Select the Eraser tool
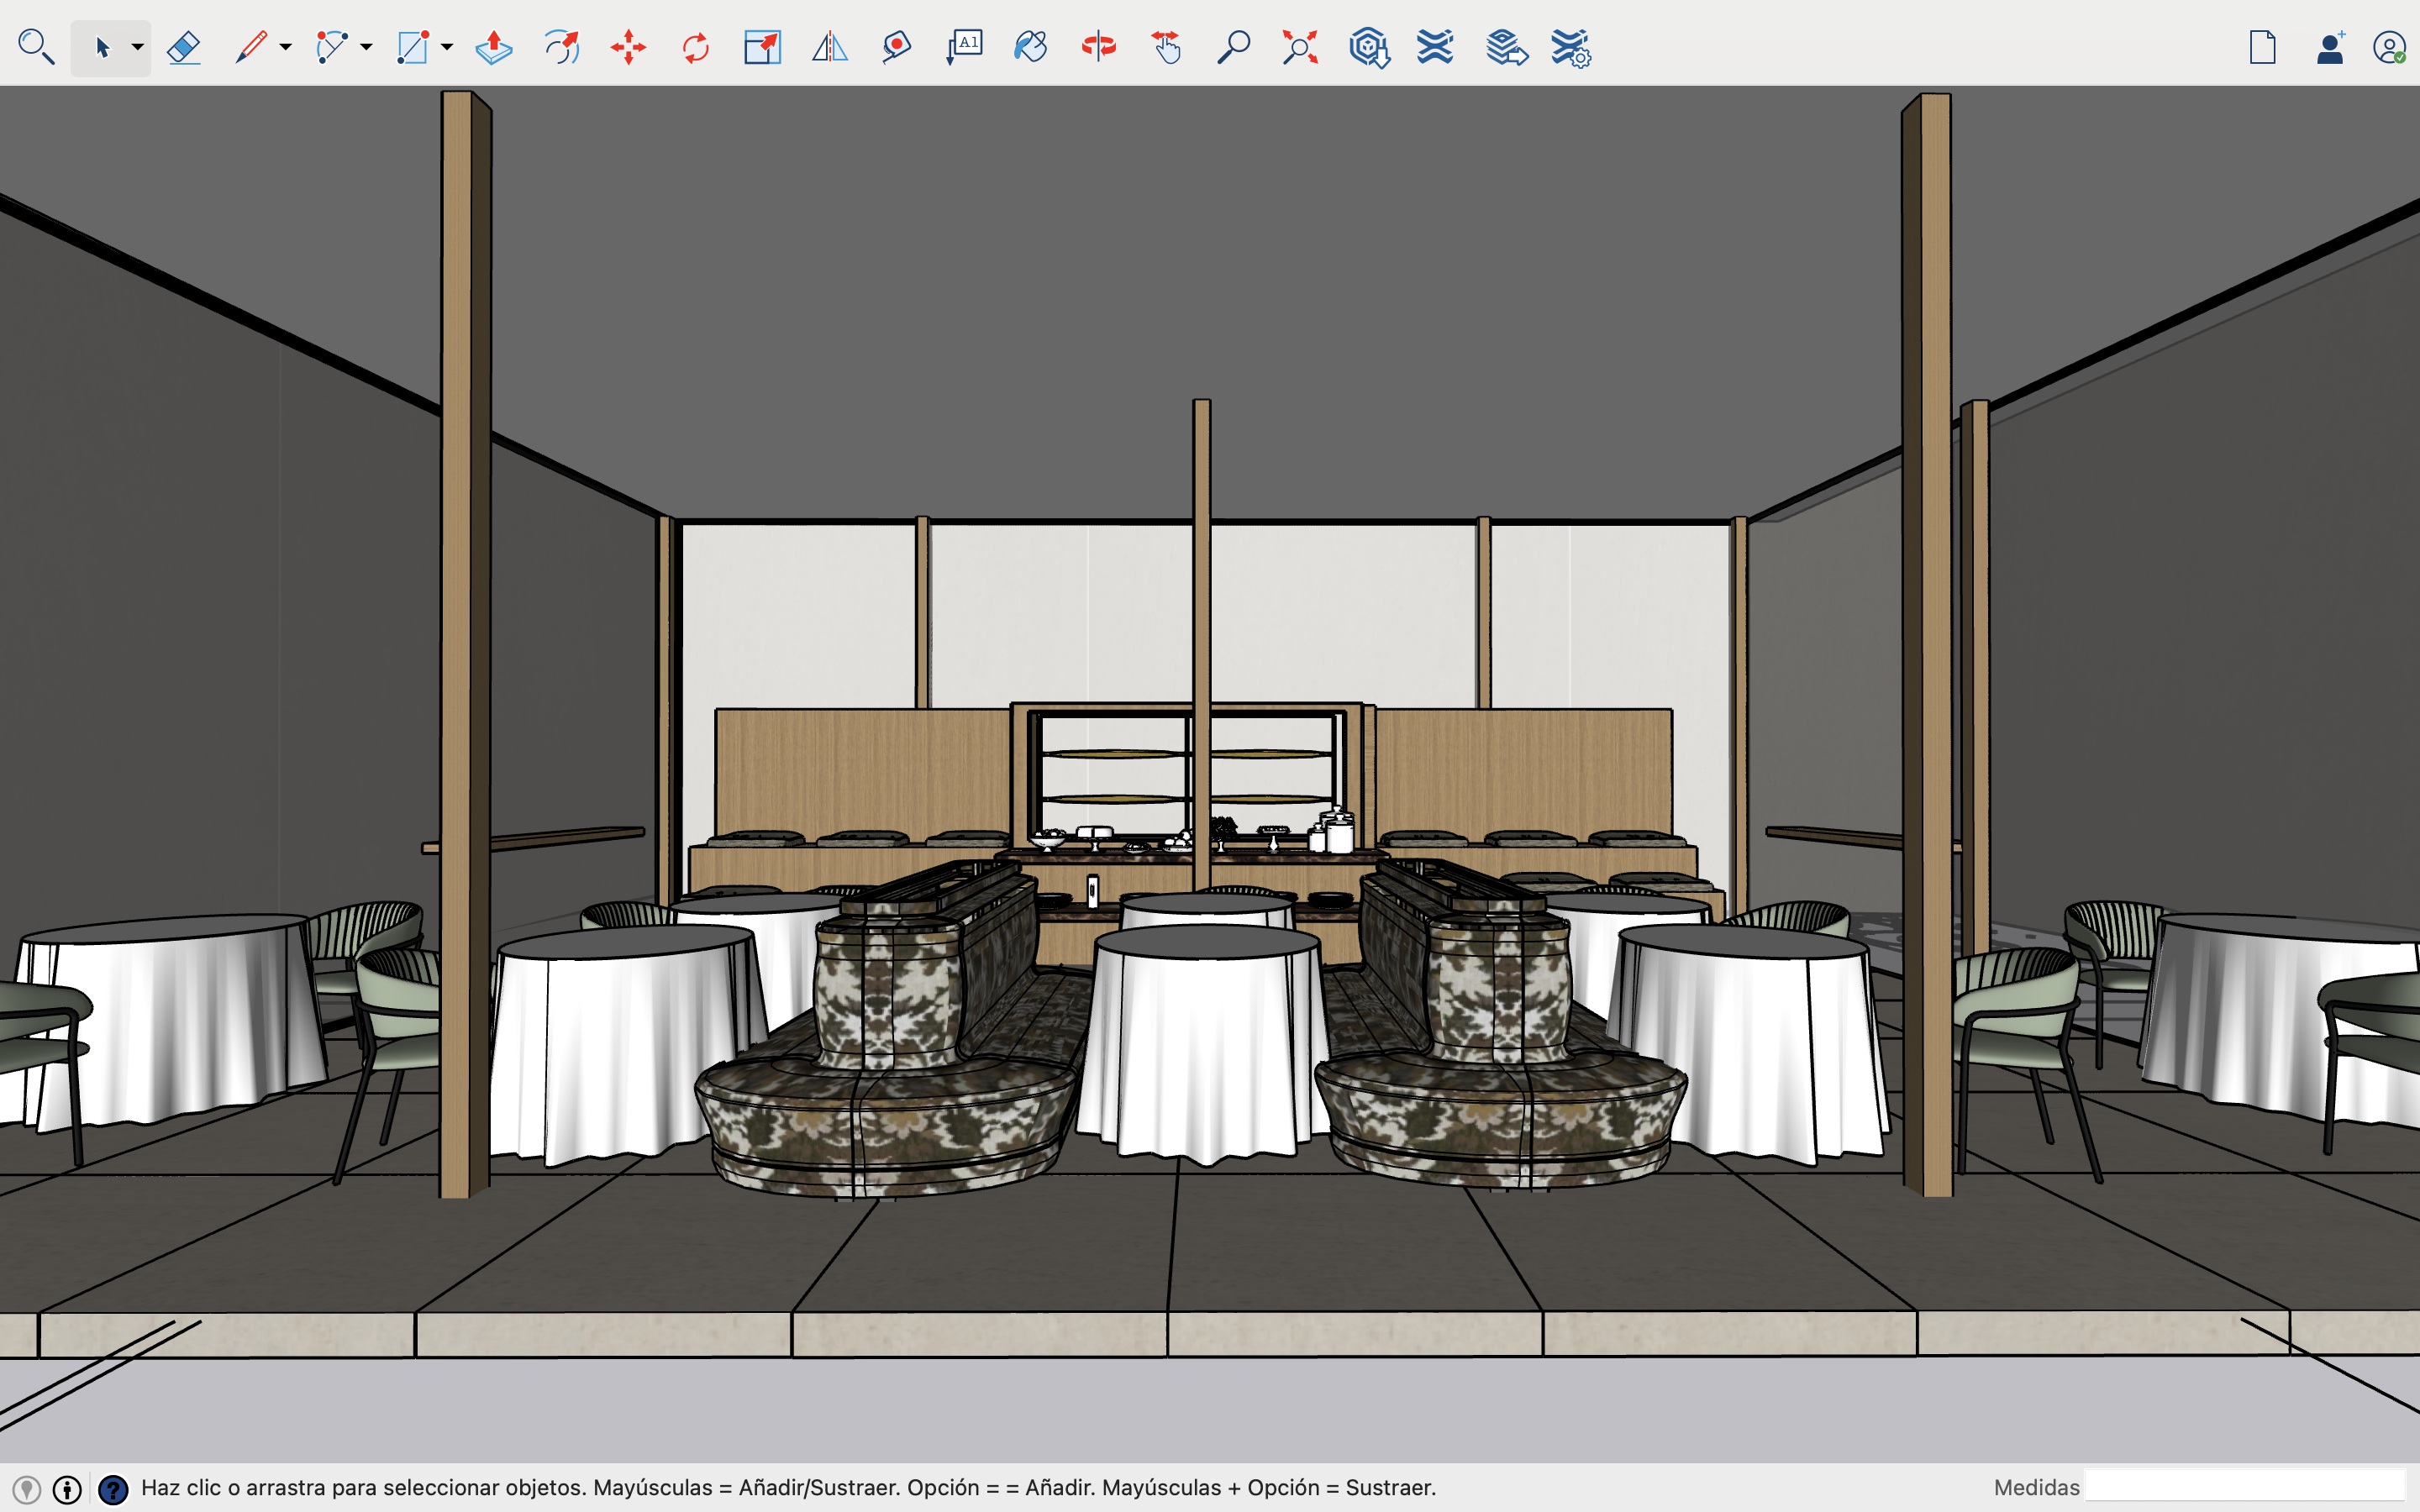2420x1512 pixels. click(x=184, y=47)
